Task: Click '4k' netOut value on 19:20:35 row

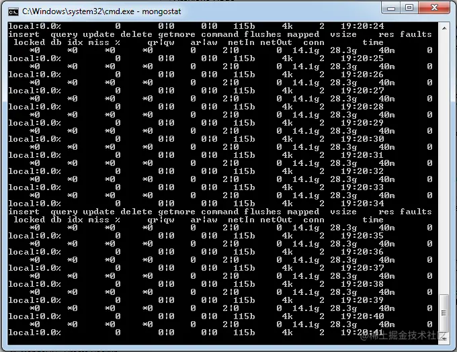Action: click(287, 236)
